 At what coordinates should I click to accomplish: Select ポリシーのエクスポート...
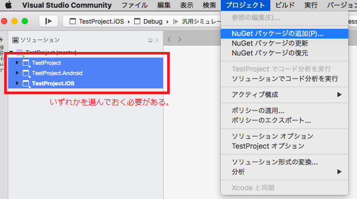coord(284,120)
